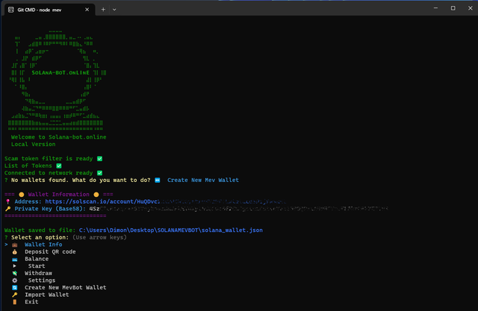Click the gear icon beside Settings

[15, 280]
